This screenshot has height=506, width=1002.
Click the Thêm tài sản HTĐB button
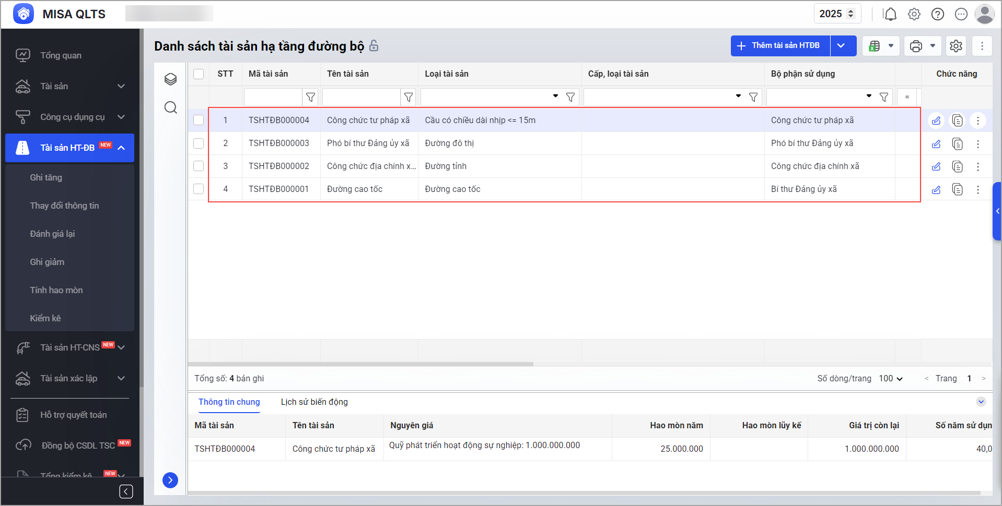(x=780, y=46)
